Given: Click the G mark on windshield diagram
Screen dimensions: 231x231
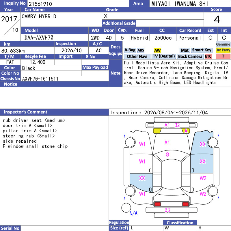Looking at the screenshot, I should pos(167,154).
